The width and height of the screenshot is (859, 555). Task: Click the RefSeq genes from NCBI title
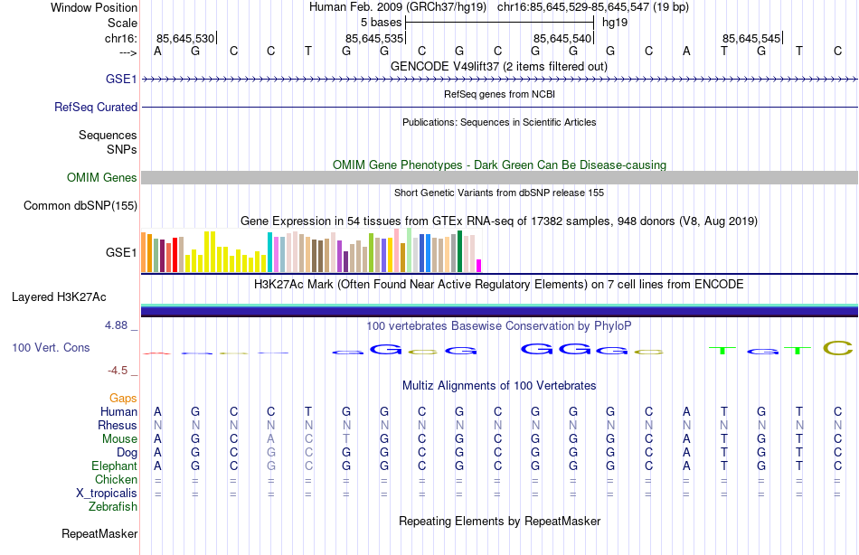[x=499, y=94]
